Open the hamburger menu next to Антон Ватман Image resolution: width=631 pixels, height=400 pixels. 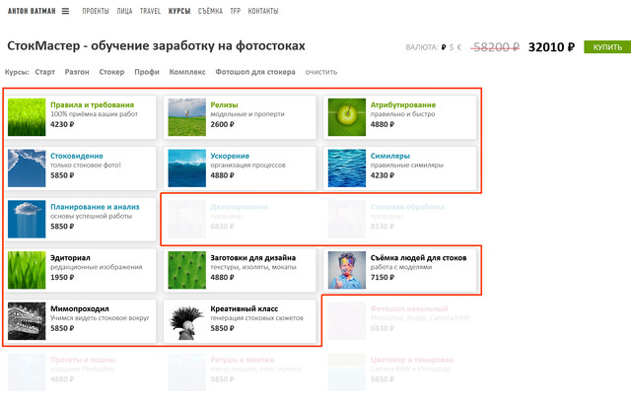[65, 11]
